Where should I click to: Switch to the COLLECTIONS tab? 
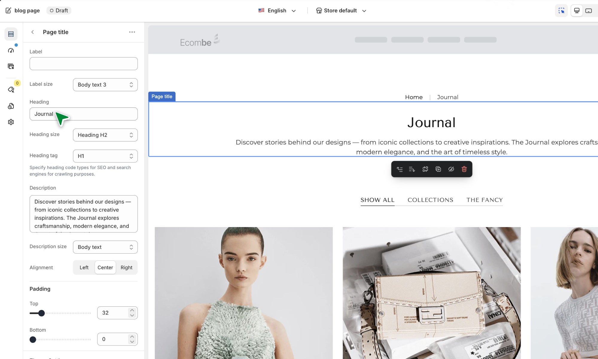point(430,200)
